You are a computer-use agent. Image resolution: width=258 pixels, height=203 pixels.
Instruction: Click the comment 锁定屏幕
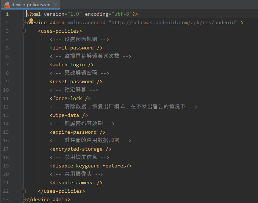click(x=74, y=90)
